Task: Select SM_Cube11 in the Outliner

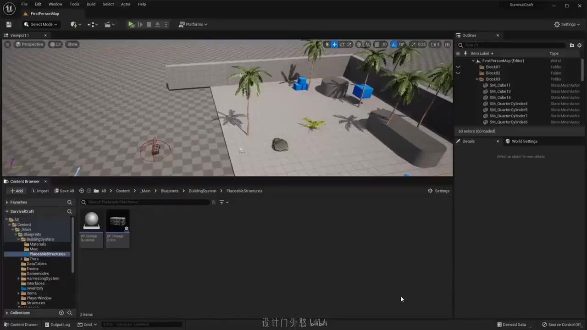Action: coord(500,85)
